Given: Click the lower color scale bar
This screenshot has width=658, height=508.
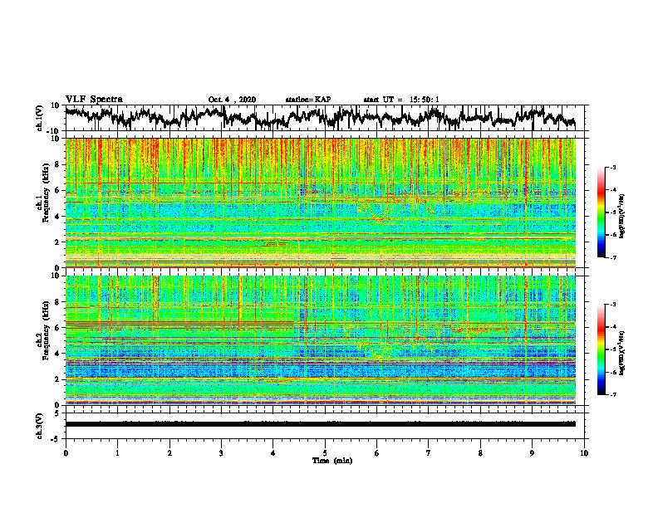Looking at the screenshot, I should point(601,349).
